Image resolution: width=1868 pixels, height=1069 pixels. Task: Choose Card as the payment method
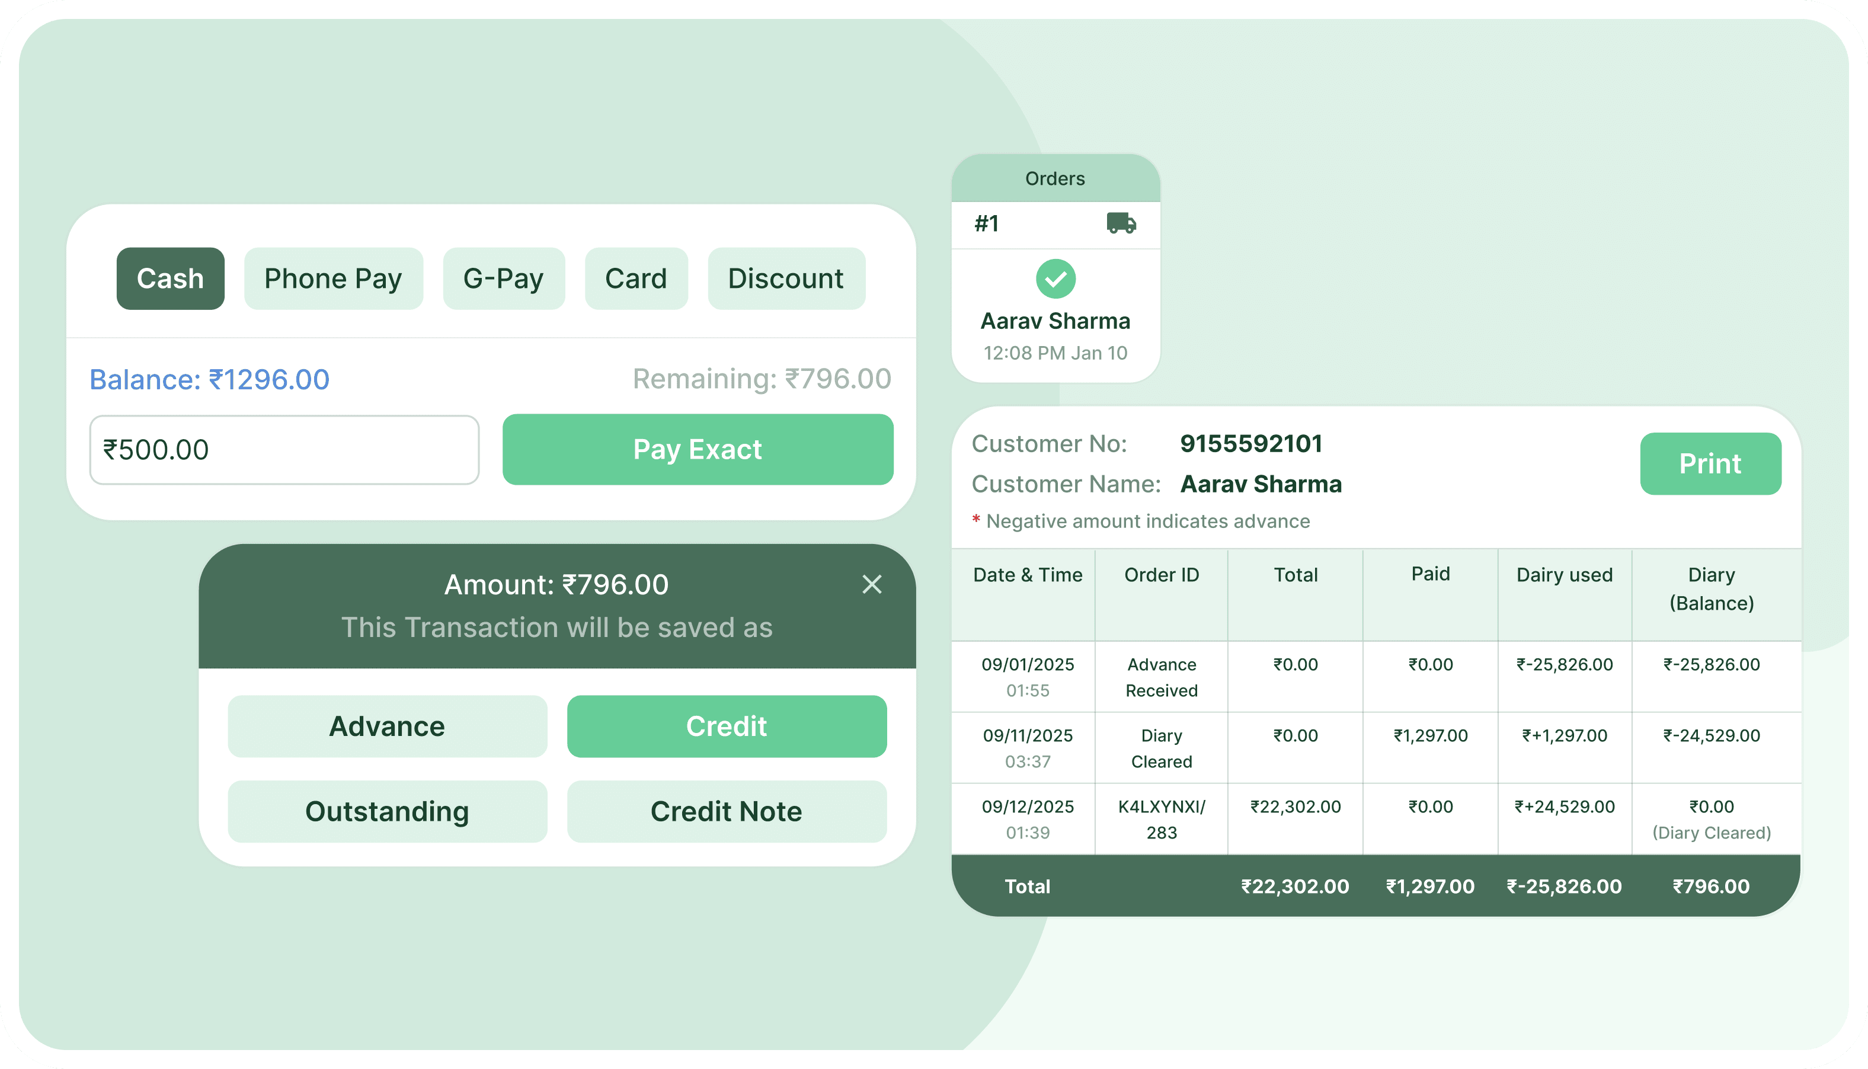[x=636, y=279]
